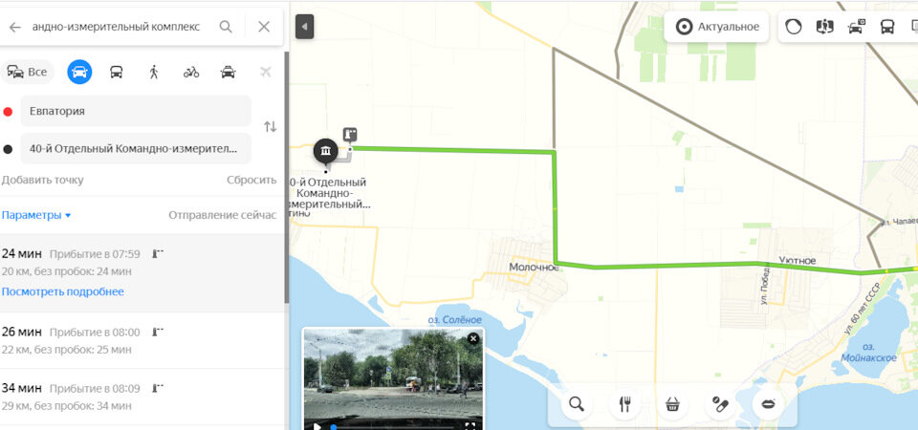Open video preview in fullscreen

tap(470, 426)
